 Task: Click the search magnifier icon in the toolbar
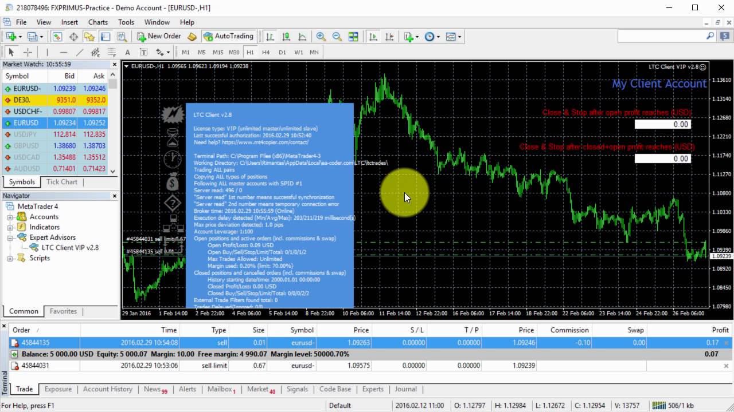(710, 36)
